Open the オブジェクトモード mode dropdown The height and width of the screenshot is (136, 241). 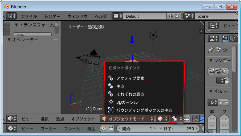(x=127, y=119)
